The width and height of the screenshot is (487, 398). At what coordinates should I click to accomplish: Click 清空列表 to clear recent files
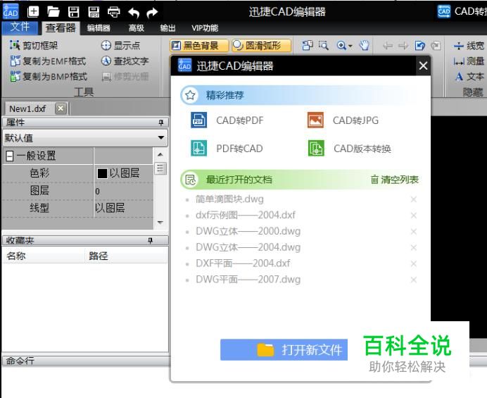click(x=394, y=180)
